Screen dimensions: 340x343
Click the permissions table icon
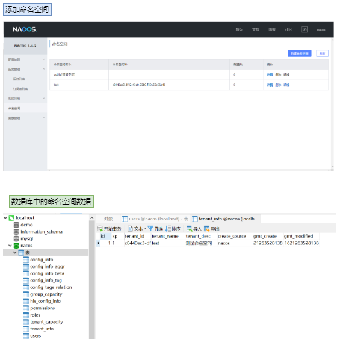click(x=26, y=308)
